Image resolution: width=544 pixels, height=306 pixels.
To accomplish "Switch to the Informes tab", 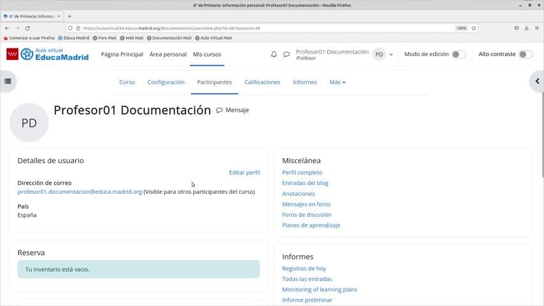I will (305, 82).
